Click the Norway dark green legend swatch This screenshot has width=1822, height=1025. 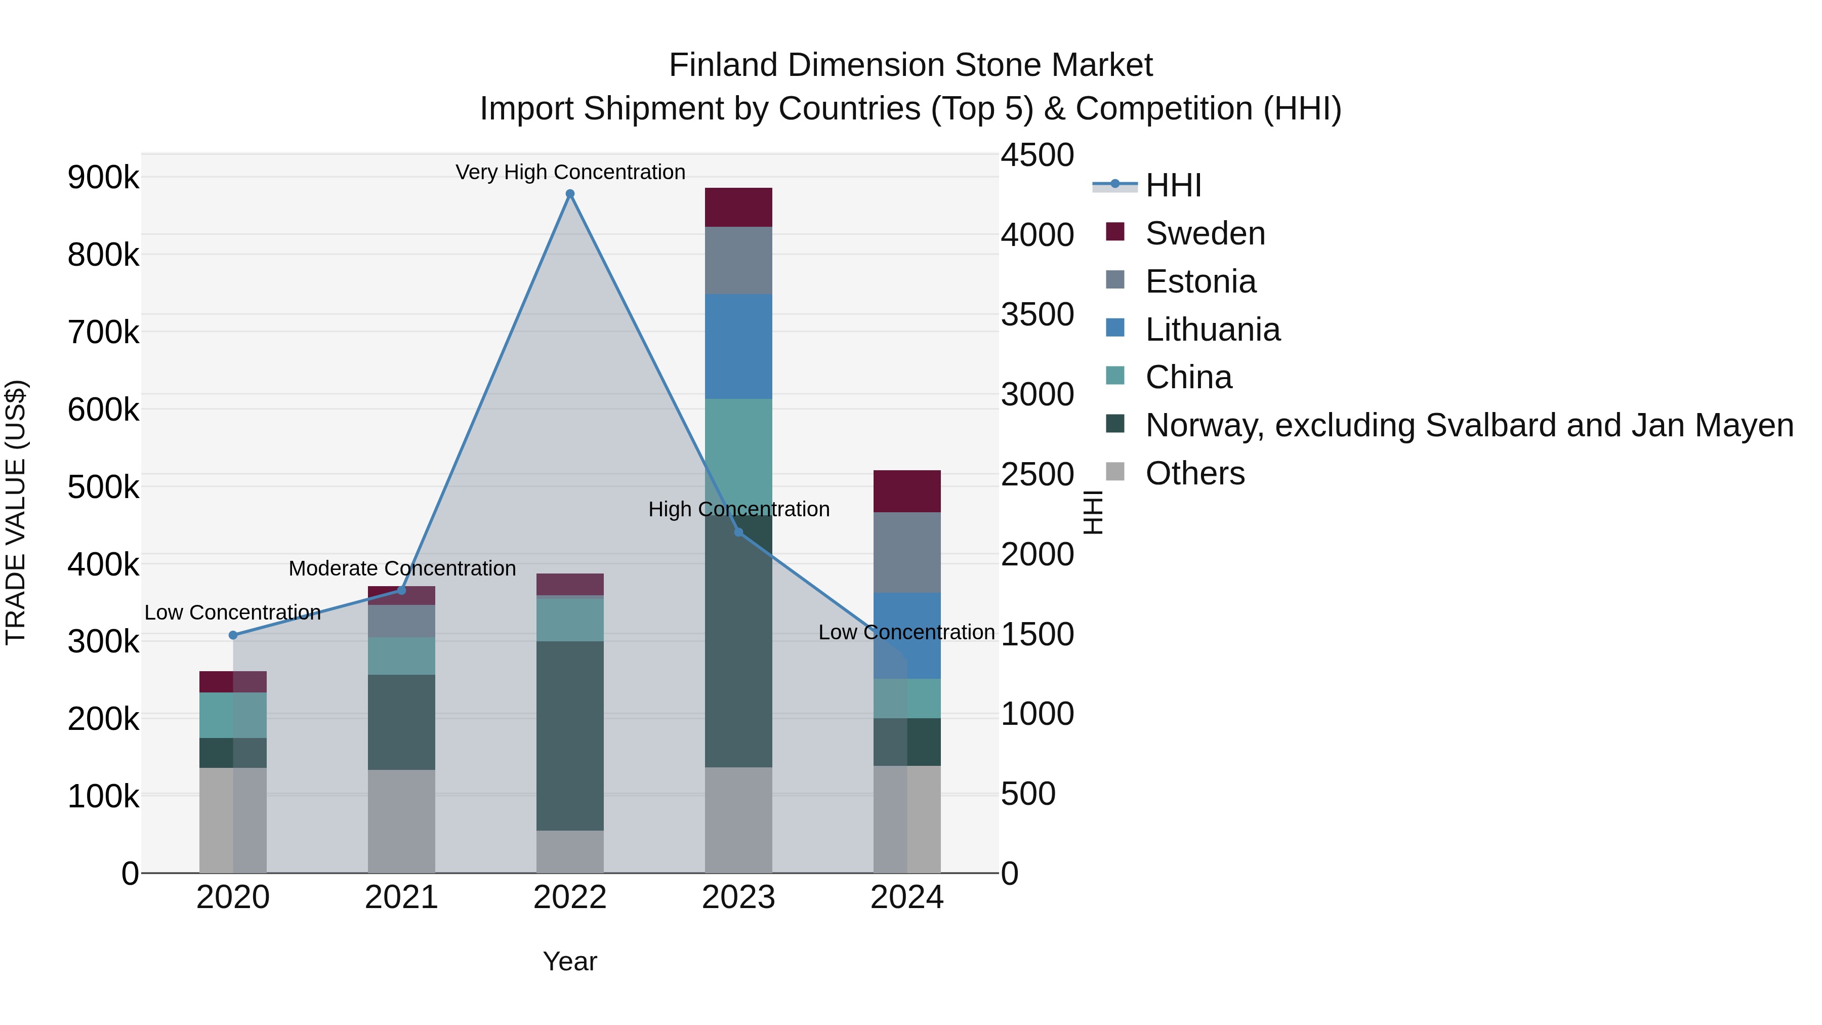(x=1114, y=424)
